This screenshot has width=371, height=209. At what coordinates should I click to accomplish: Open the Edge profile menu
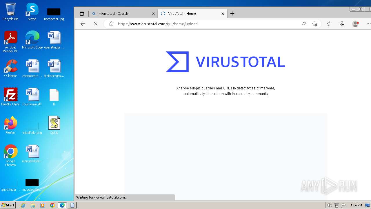[355, 24]
